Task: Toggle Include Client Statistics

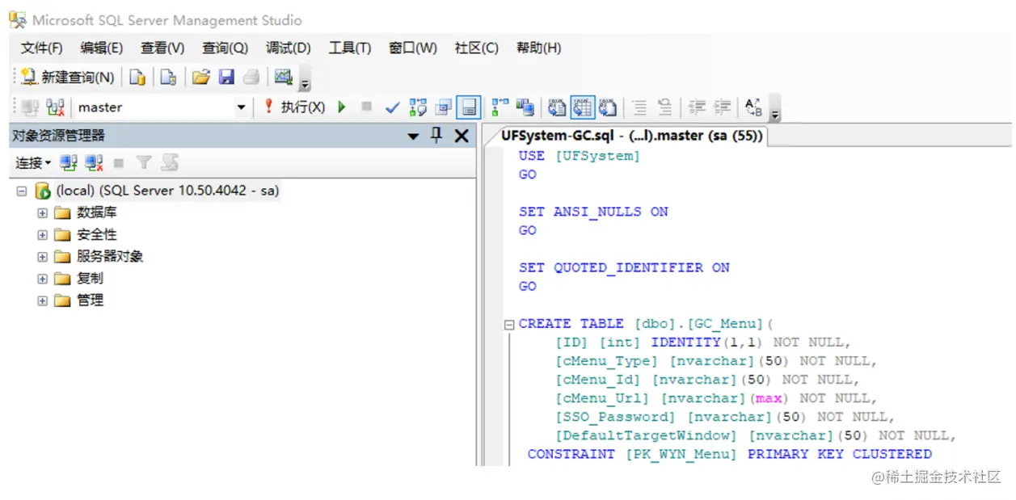Action: [x=525, y=107]
